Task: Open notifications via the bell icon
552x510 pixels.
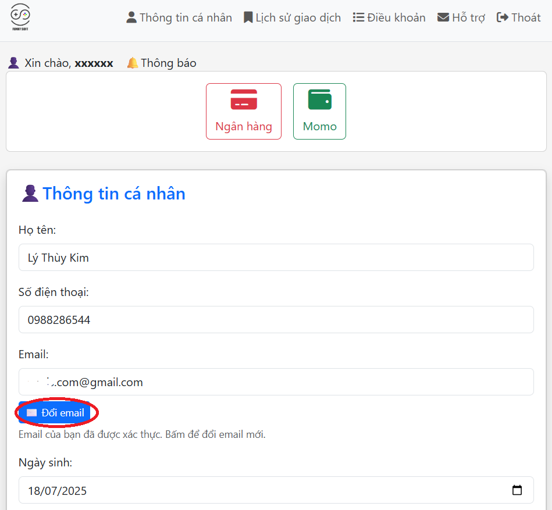Action: point(133,62)
